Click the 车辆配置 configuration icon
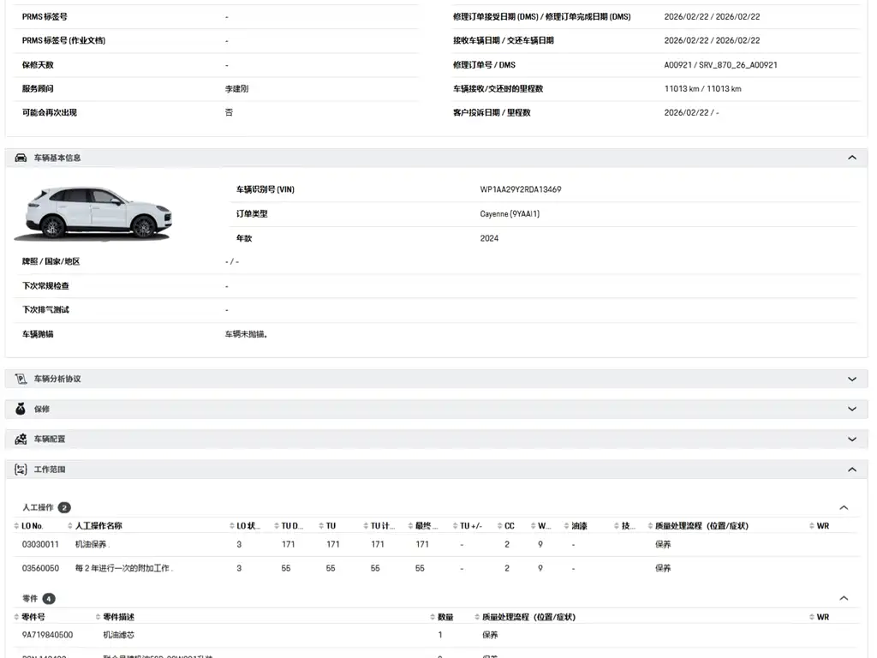Screen dimensions: 877x658 (21, 440)
